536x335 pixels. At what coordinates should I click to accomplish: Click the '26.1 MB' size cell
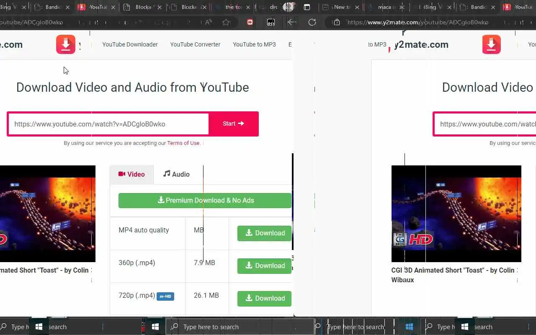click(206, 296)
